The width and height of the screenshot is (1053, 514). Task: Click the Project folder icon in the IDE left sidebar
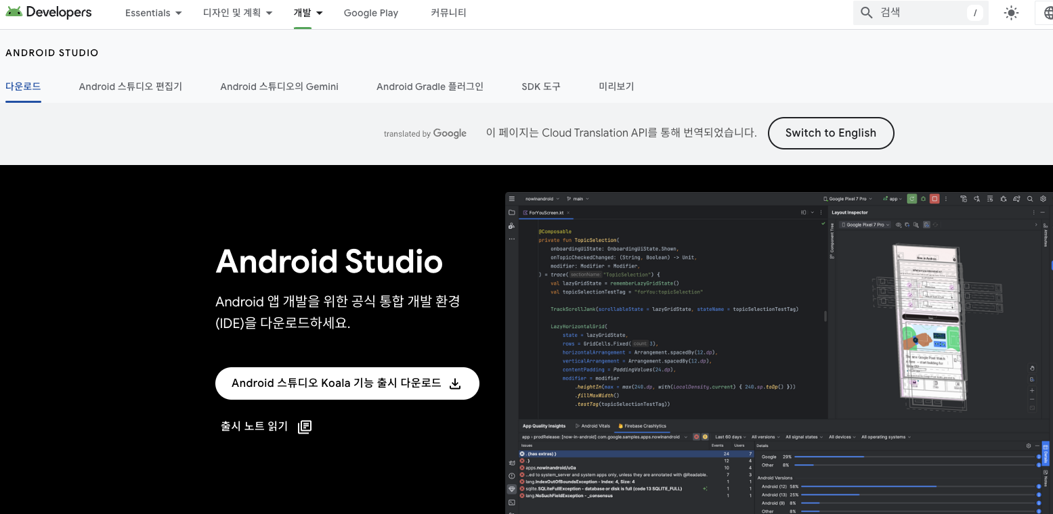click(512, 212)
